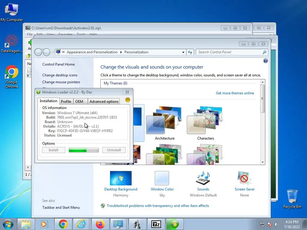This screenshot has height=230, width=307.
Task: Open the Screen Saver link
Action: point(245,189)
